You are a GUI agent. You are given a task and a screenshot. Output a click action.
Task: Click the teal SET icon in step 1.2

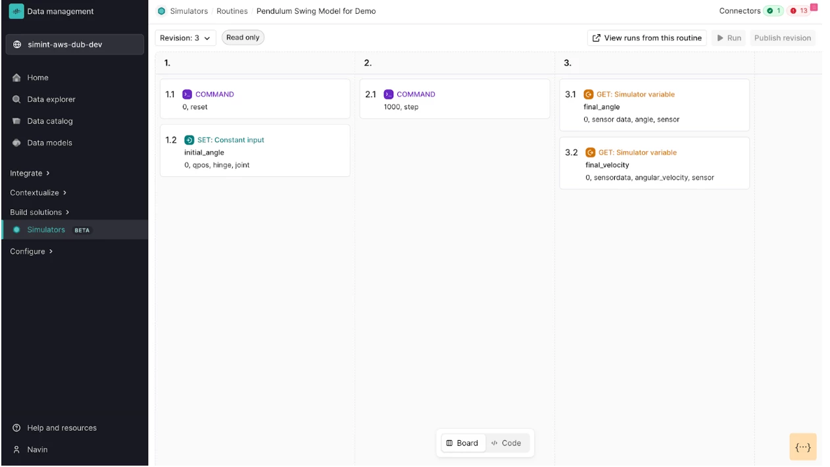pyautogui.click(x=189, y=139)
